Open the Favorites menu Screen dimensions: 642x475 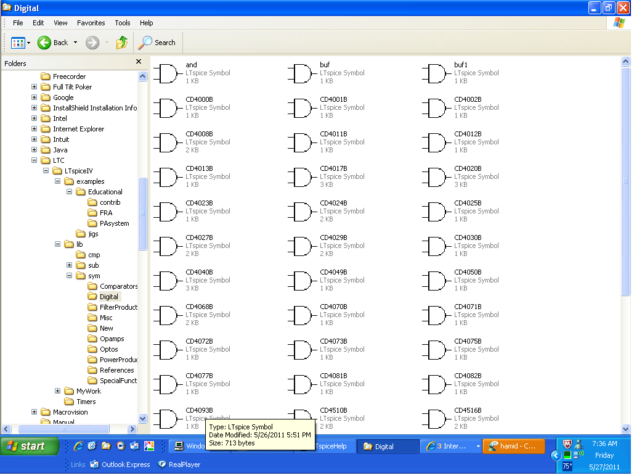(x=91, y=23)
